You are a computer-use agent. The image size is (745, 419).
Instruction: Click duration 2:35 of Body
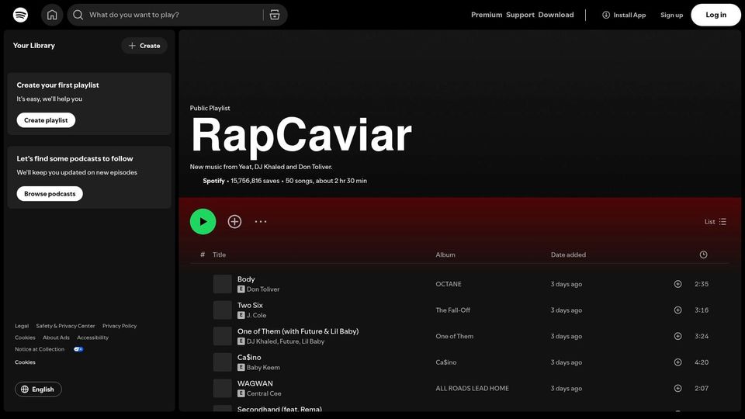pyautogui.click(x=702, y=284)
